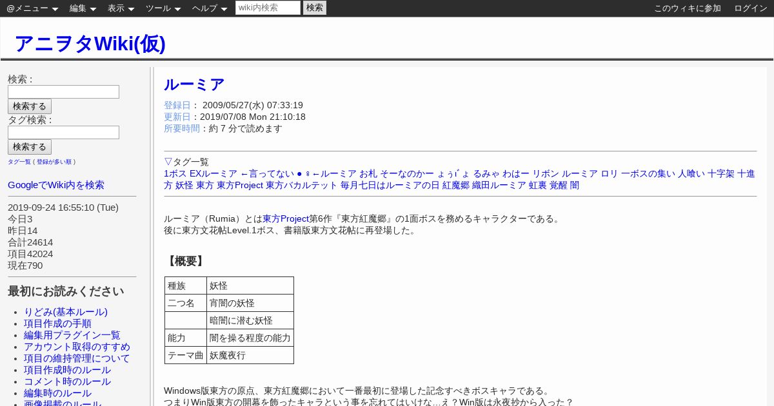This screenshot has height=406, width=774.
Task: Click the 検索 button in the top bar
Action: [315, 8]
